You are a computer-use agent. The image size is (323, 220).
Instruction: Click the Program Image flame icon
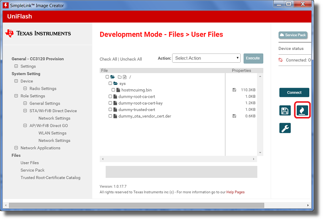302,111
